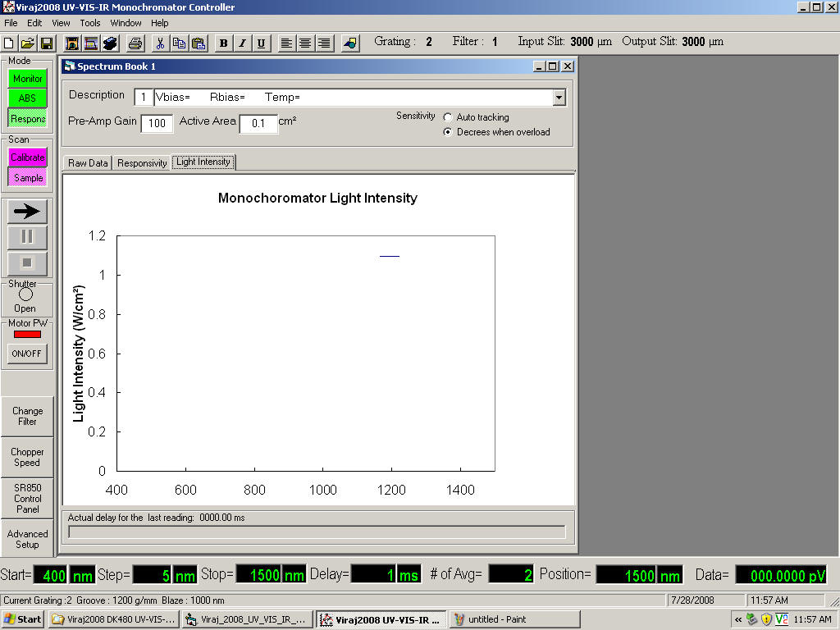This screenshot has height=630, width=840.
Task: Click the toolbar icon left of the black device icon
Action: tap(91, 43)
